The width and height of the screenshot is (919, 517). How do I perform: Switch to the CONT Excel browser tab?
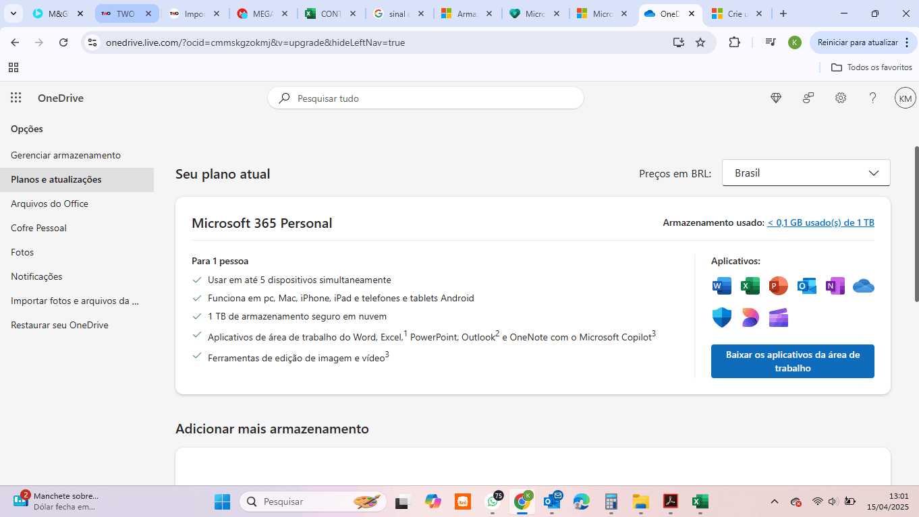click(x=331, y=13)
